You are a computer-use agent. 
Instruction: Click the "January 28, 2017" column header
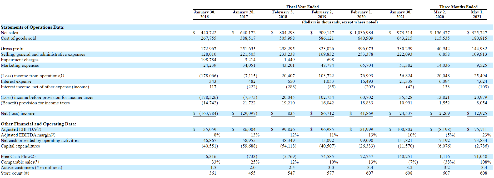point(244,14)
